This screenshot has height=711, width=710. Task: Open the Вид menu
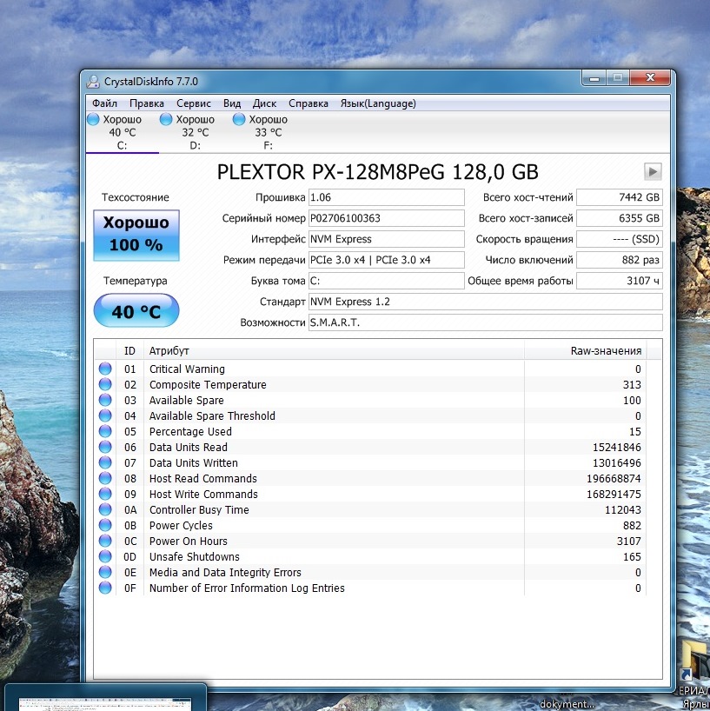click(x=232, y=103)
